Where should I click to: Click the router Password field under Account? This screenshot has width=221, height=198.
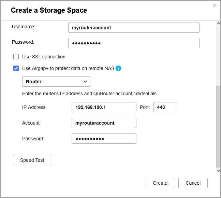pyautogui.click(x=104, y=139)
